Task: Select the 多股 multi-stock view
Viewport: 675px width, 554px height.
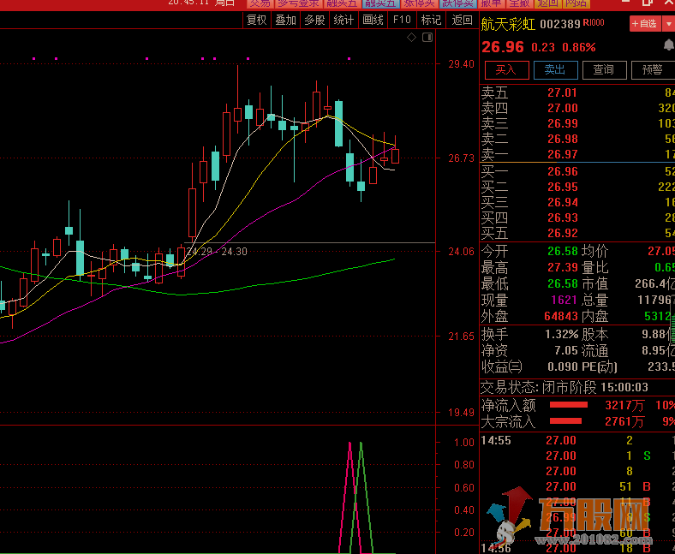Action: pyautogui.click(x=314, y=20)
